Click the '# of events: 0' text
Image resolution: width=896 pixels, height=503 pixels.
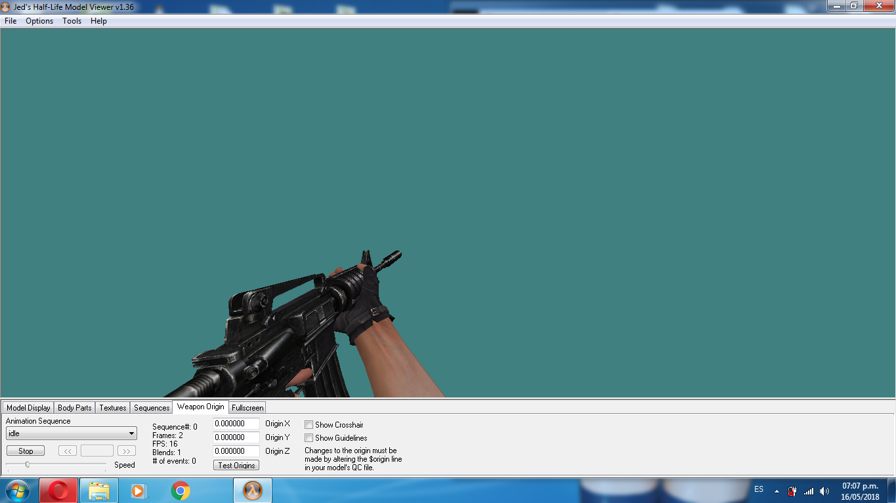(174, 461)
